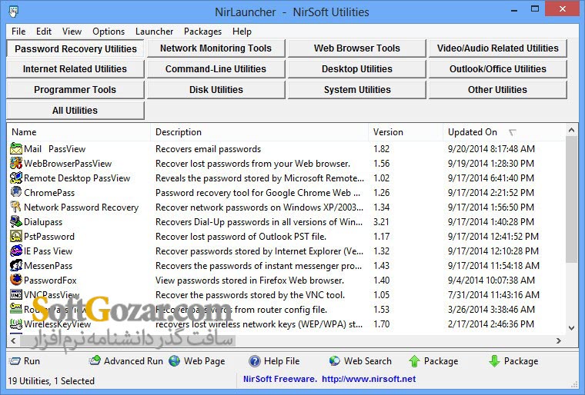Click the Mail PassView envelope icon
The width and height of the screenshot is (585, 395).
pyautogui.click(x=16, y=148)
